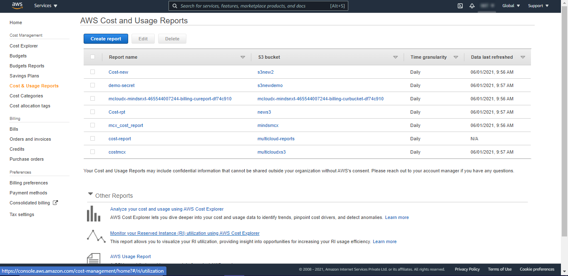
Task: Open the notifications bell icon
Action: point(472,6)
